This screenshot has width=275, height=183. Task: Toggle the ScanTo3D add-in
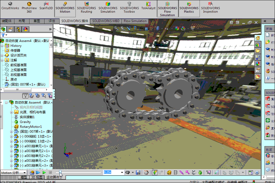46,6
